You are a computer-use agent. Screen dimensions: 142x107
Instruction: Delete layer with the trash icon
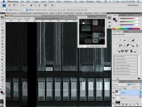(x=138, y=105)
